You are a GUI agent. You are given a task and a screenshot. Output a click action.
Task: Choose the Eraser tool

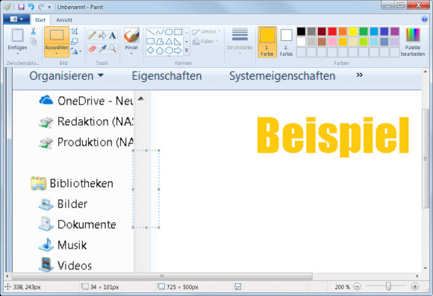(92, 48)
